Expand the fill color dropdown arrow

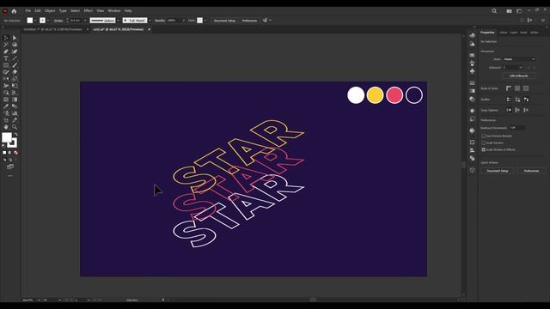pyautogui.click(x=35, y=21)
